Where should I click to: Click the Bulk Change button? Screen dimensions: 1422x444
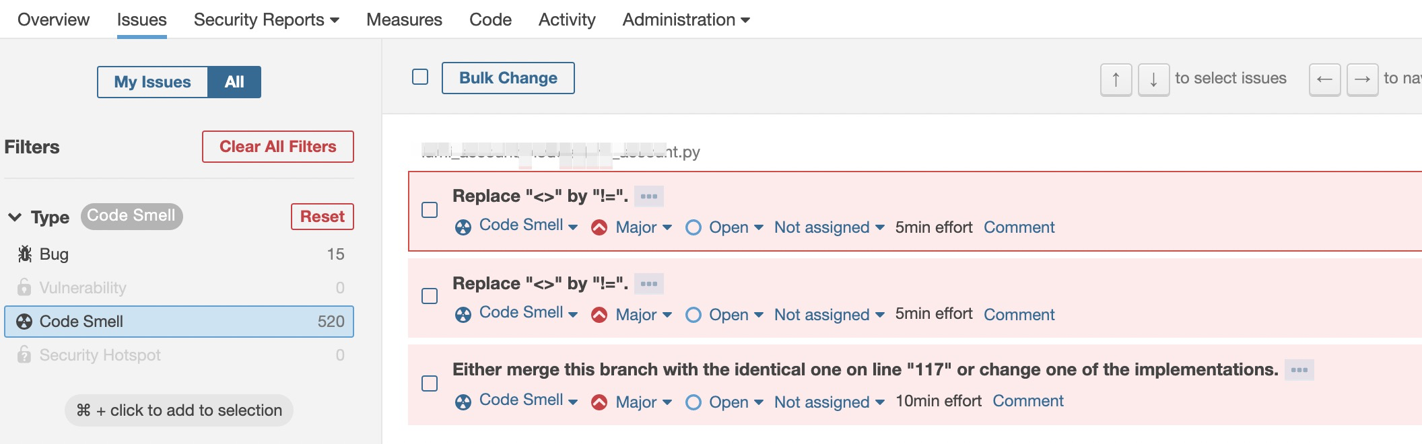pyautogui.click(x=508, y=78)
